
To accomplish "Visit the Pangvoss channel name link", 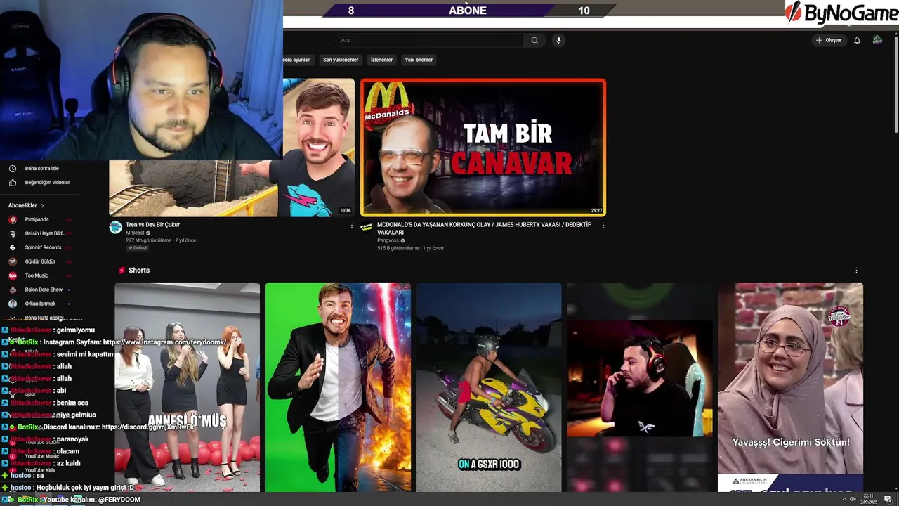I will pos(388,240).
